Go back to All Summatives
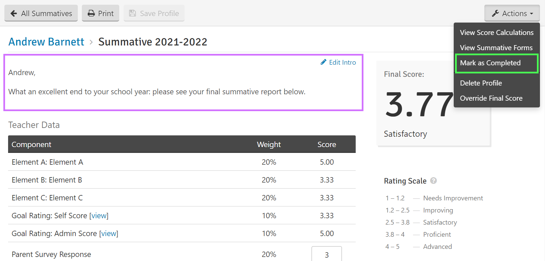 [41, 13]
